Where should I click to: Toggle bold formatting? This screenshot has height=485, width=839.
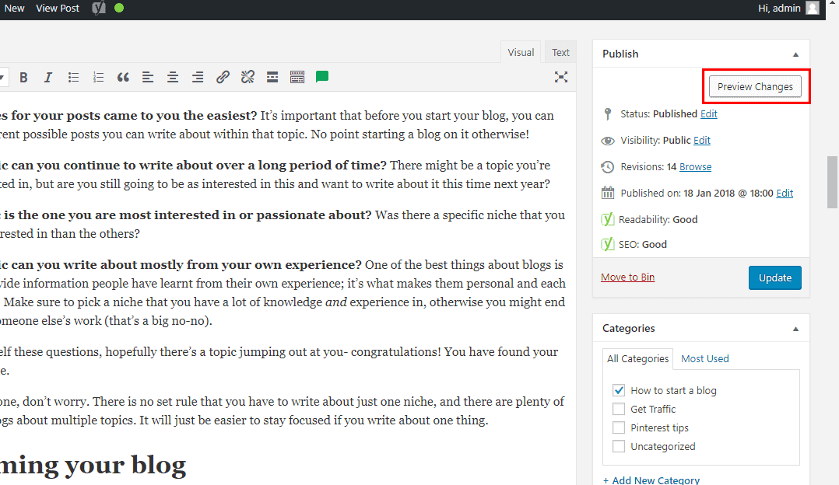(x=23, y=76)
